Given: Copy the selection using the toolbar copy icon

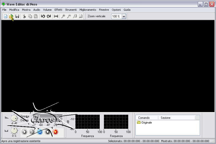Looking at the screenshot, I should [x=30, y=16].
